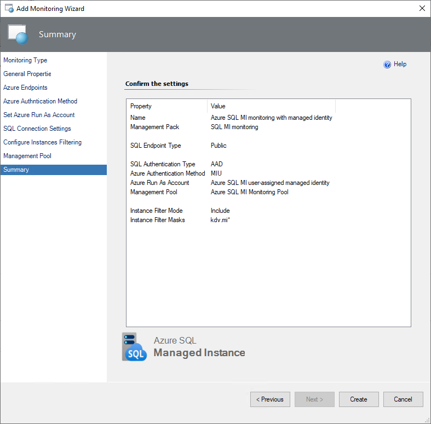The image size is (431, 424).
Task: Click the Summary banner wizard icon
Action: 18,34
